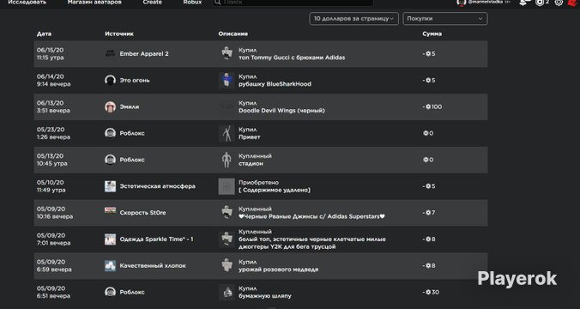The width and height of the screenshot is (580, 309).
Task: Open the Это огонь source link
Action: click(135, 81)
